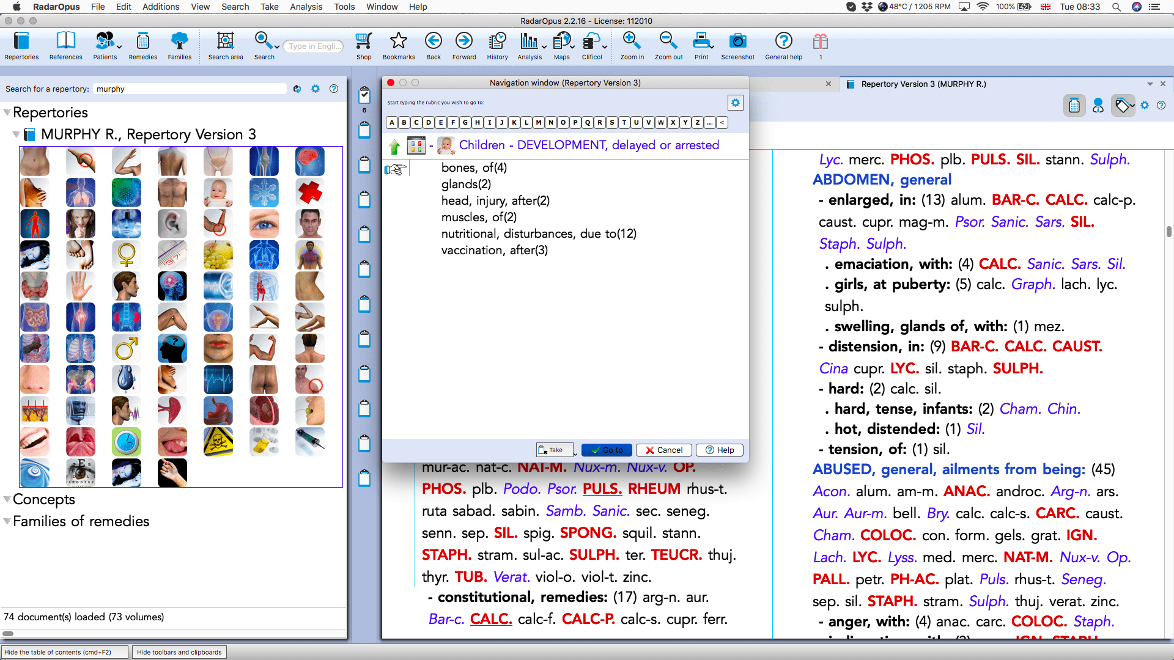Select the checked clipboard labeled 6

pos(364,95)
